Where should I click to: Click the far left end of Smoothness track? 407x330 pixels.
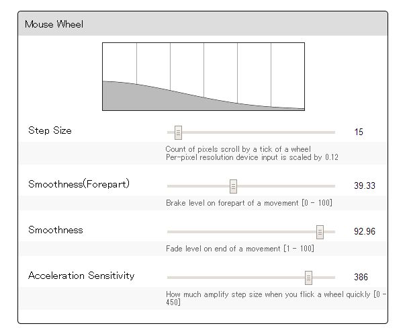169,232
